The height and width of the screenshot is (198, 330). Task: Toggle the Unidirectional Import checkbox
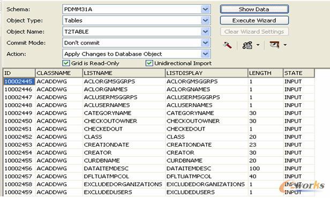click(149, 63)
